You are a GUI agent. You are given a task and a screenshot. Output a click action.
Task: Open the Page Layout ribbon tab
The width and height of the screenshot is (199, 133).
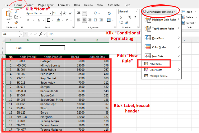click(x=45, y=5)
